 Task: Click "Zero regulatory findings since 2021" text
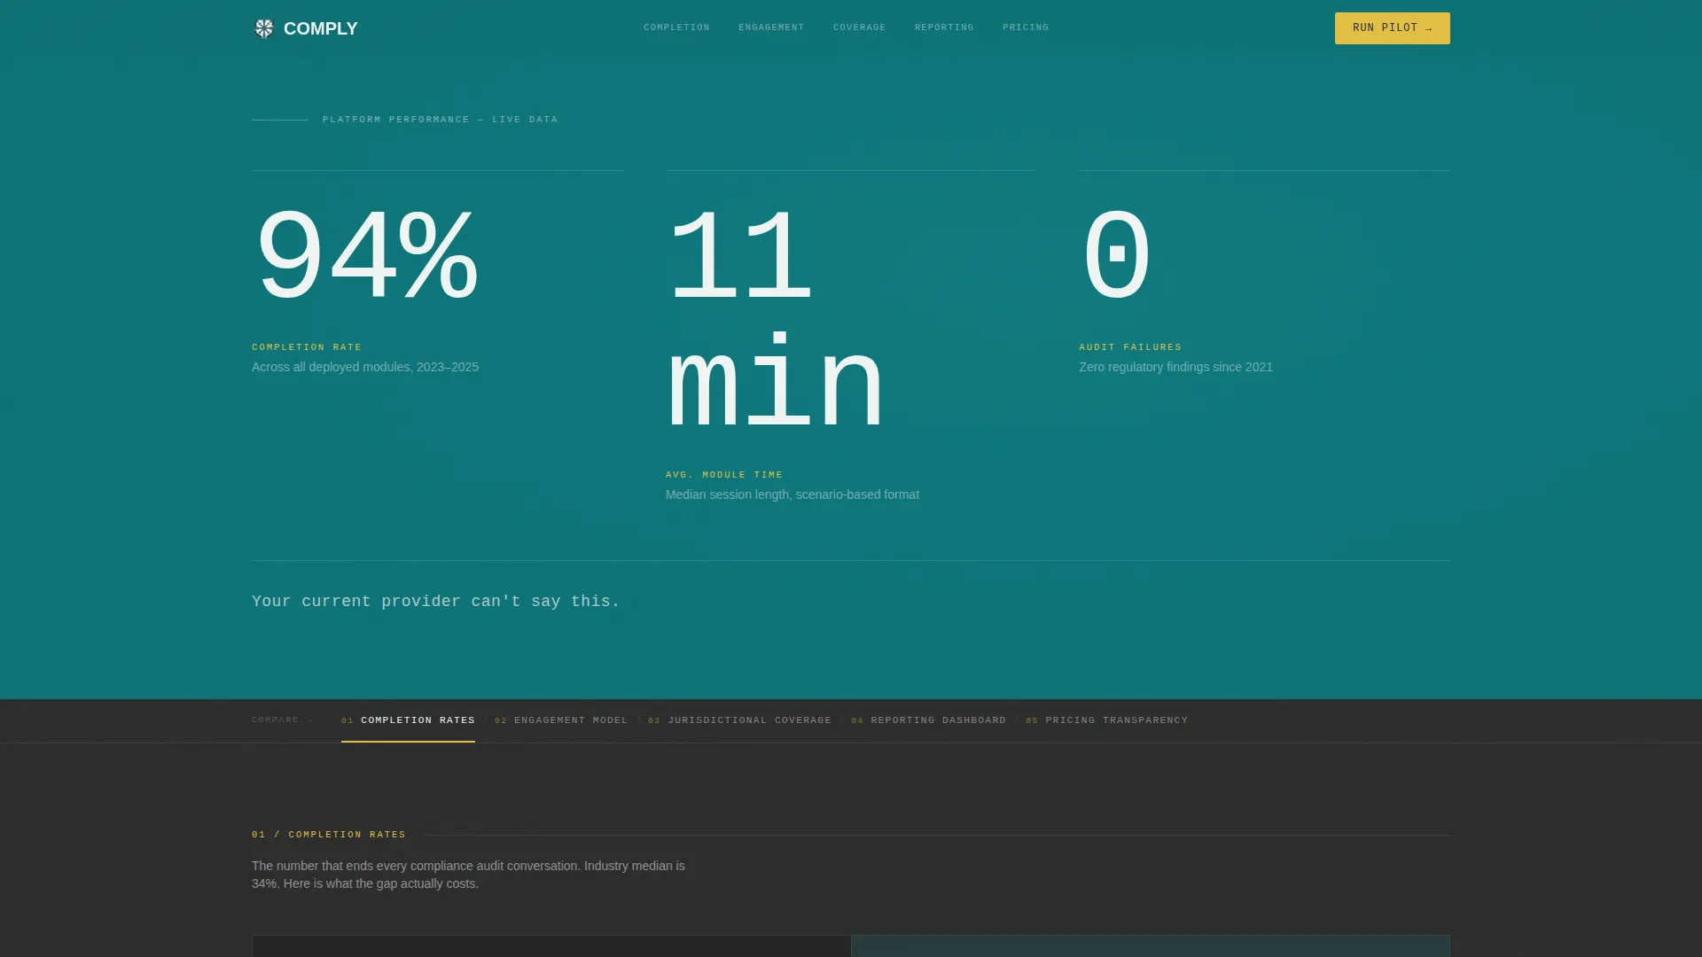(1175, 367)
